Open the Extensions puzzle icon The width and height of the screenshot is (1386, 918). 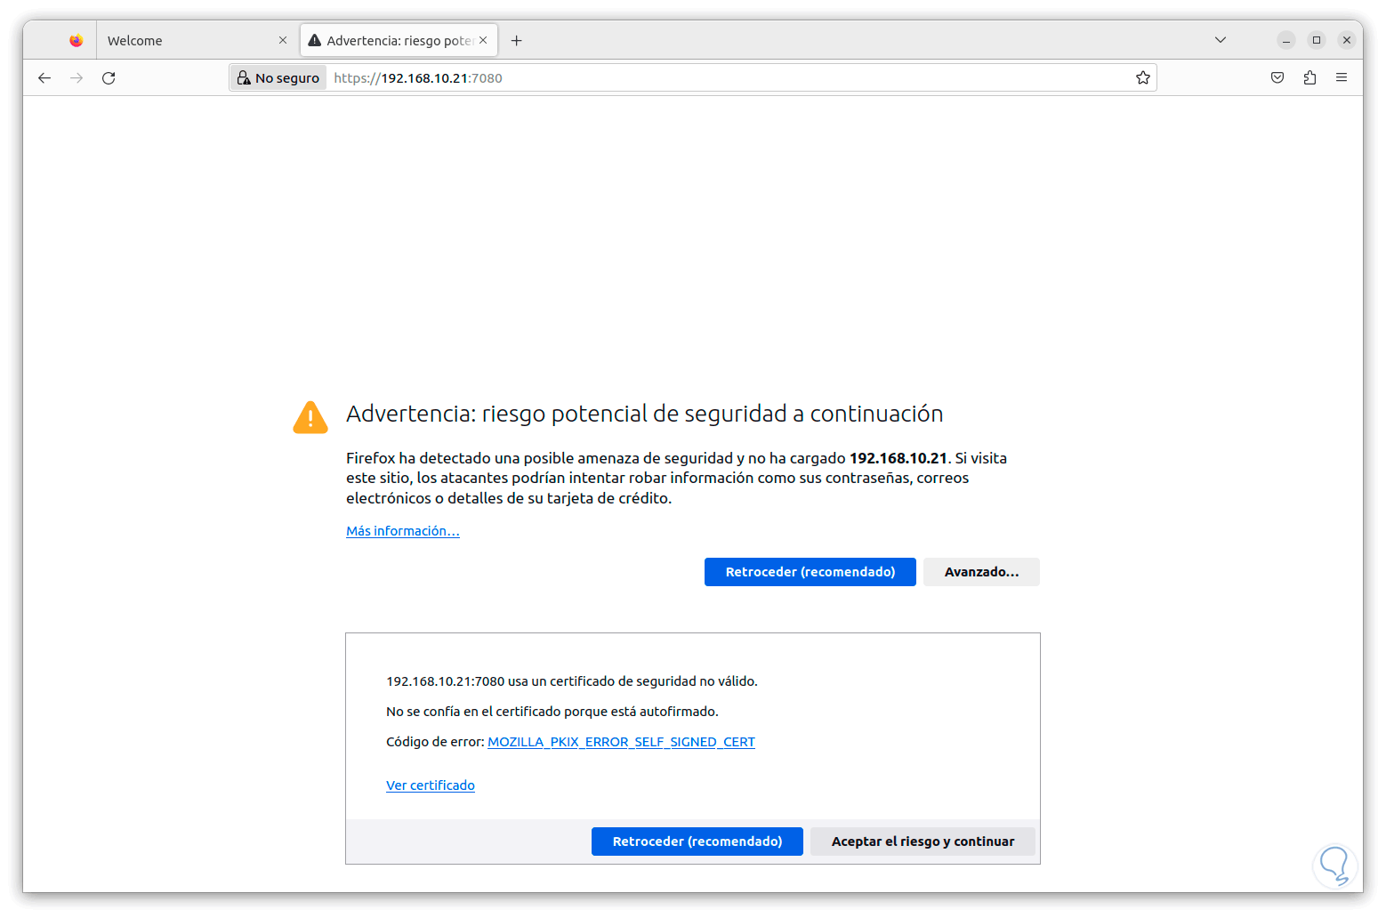click(x=1309, y=78)
